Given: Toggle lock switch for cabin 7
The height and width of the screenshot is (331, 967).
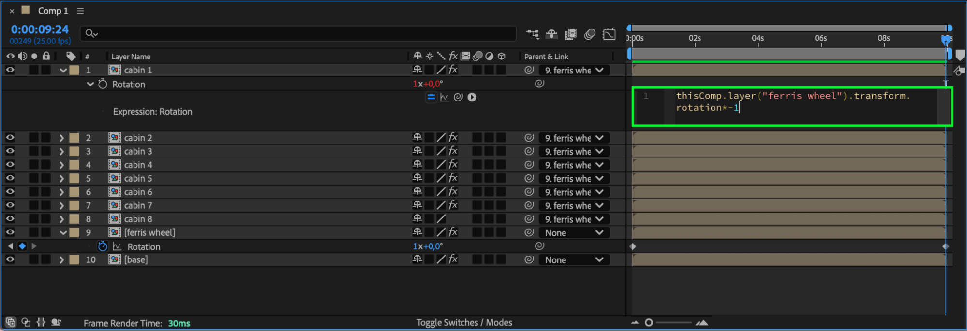Looking at the screenshot, I should pyautogui.click(x=46, y=205).
